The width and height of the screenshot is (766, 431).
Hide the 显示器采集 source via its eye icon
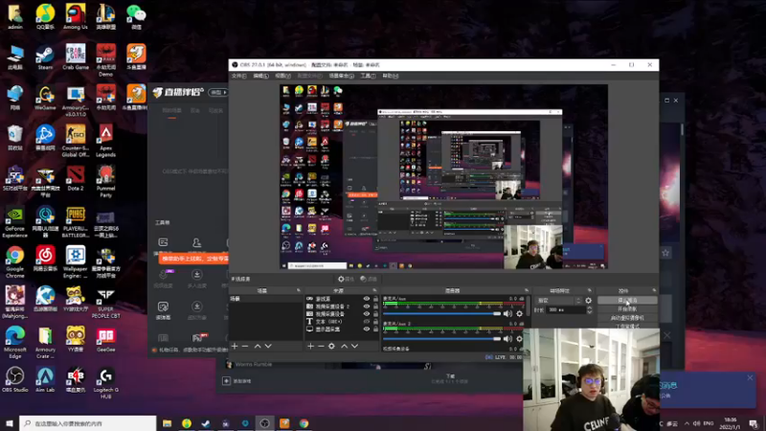(367, 329)
